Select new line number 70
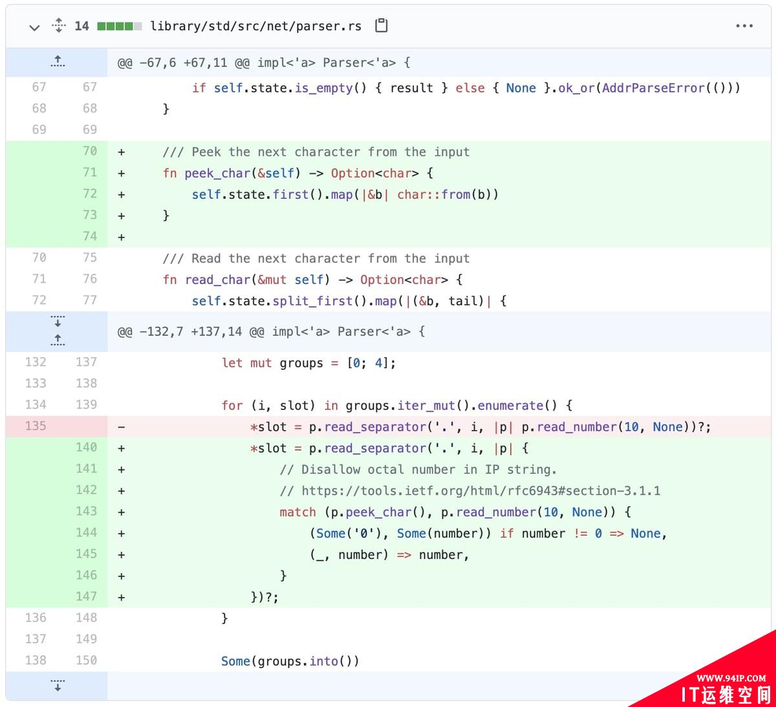776x707 pixels. tap(89, 151)
